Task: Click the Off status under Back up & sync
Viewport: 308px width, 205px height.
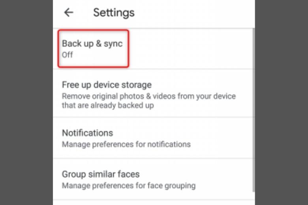Action: click(67, 55)
